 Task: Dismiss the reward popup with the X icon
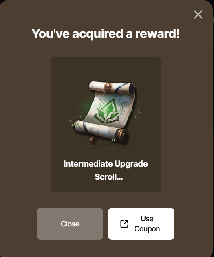pos(198,15)
